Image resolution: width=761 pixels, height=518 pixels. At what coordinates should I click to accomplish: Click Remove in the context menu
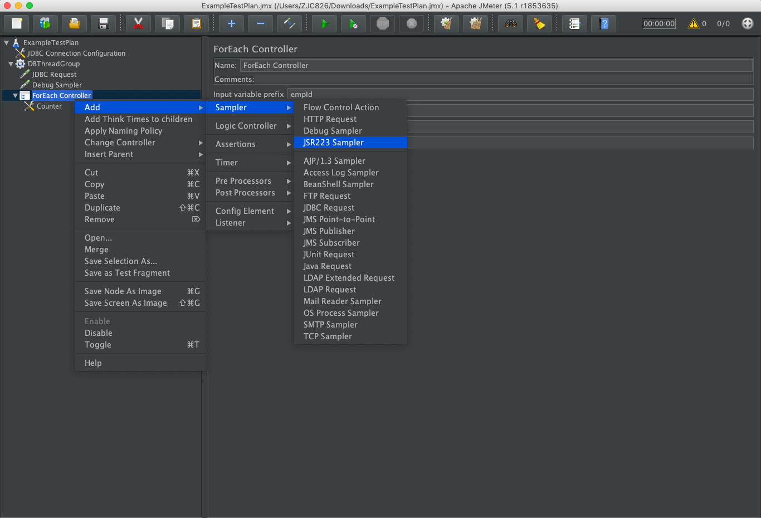pos(140,219)
